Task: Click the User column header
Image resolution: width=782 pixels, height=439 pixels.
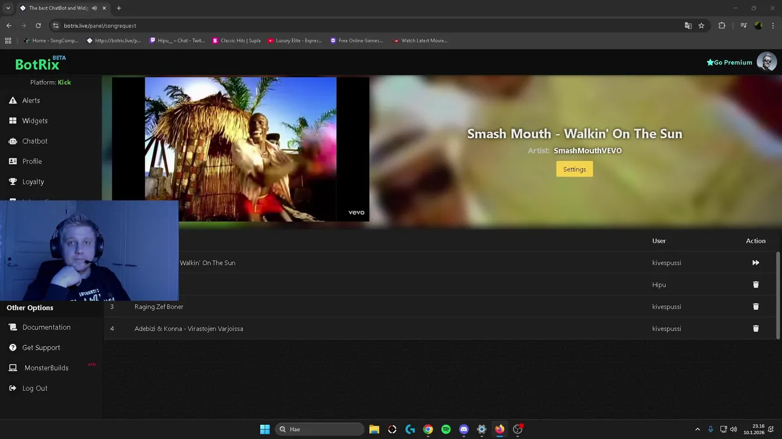Action: [659, 241]
